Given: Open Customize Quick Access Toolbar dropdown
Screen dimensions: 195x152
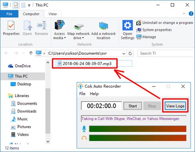Looking at the screenshot, I should point(29,5).
